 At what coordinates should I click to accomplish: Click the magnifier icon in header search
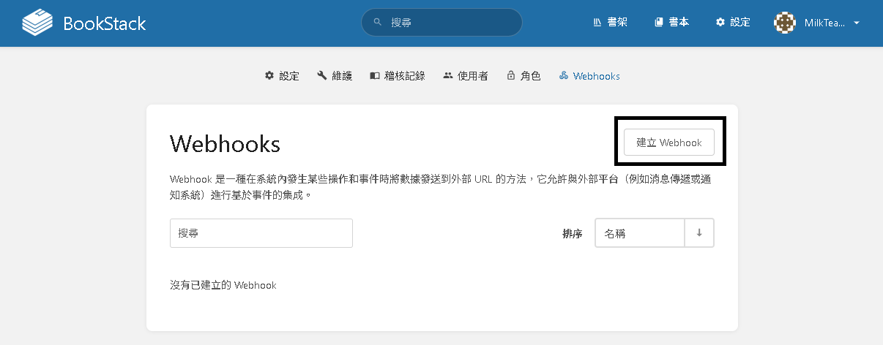(378, 23)
